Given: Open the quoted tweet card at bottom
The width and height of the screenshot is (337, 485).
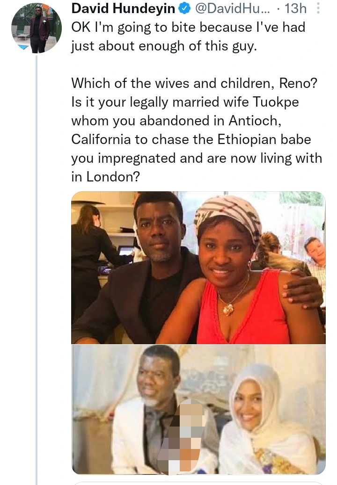Looking at the screenshot, I should point(198,483).
